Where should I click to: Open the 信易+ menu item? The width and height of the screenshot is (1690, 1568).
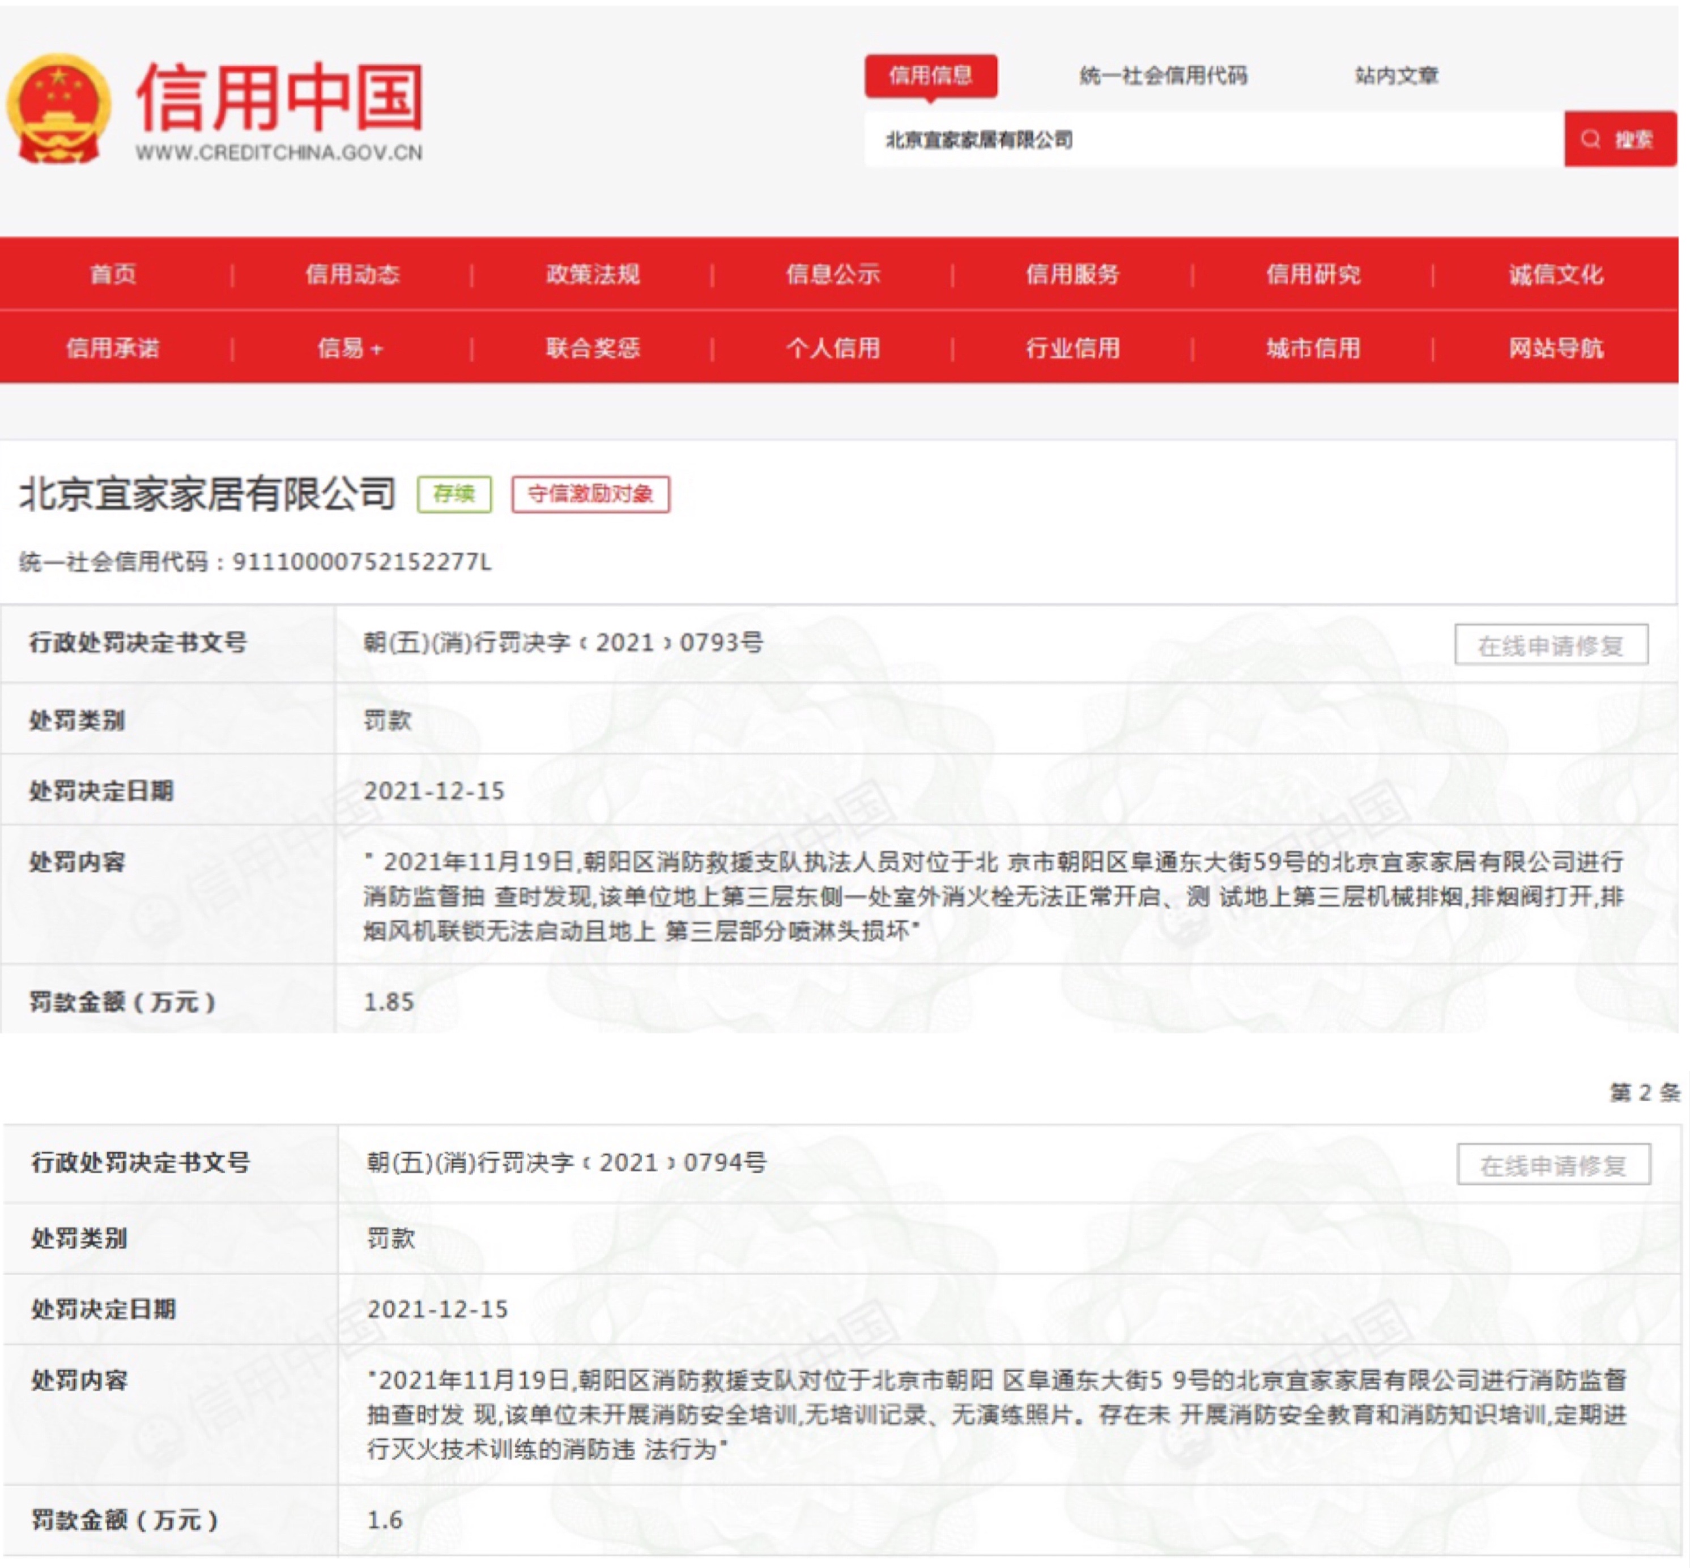coord(350,348)
